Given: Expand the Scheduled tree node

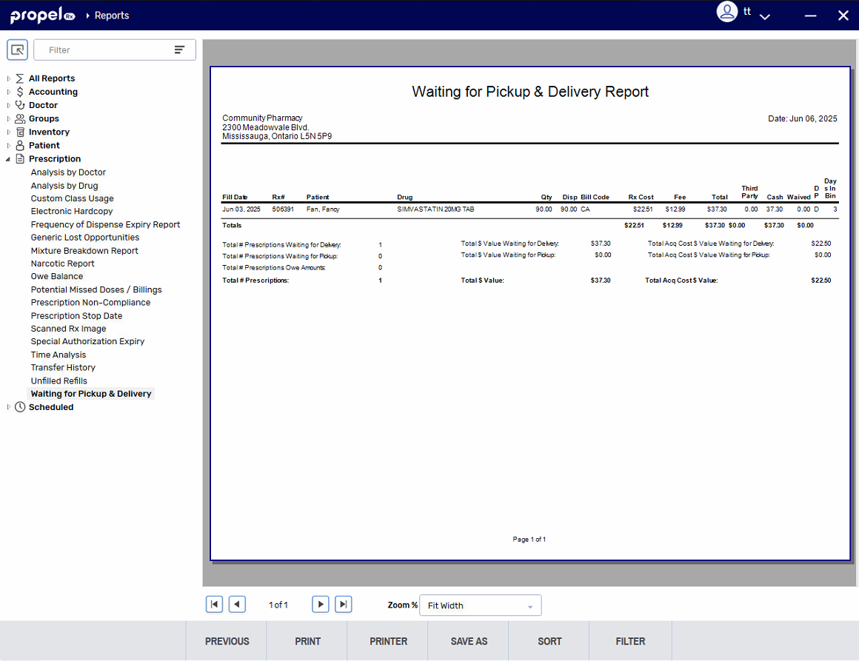Looking at the screenshot, I should (8, 407).
